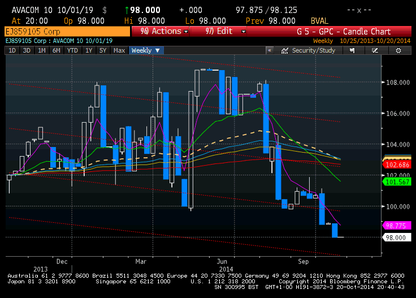Click the Dec label on time axis
Viewport: 416px width, 298px height.
click(x=62, y=262)
